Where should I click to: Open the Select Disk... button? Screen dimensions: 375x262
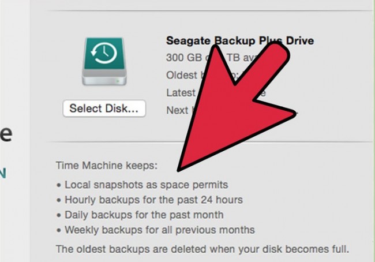pyautogui.click(x=104, y=108)
